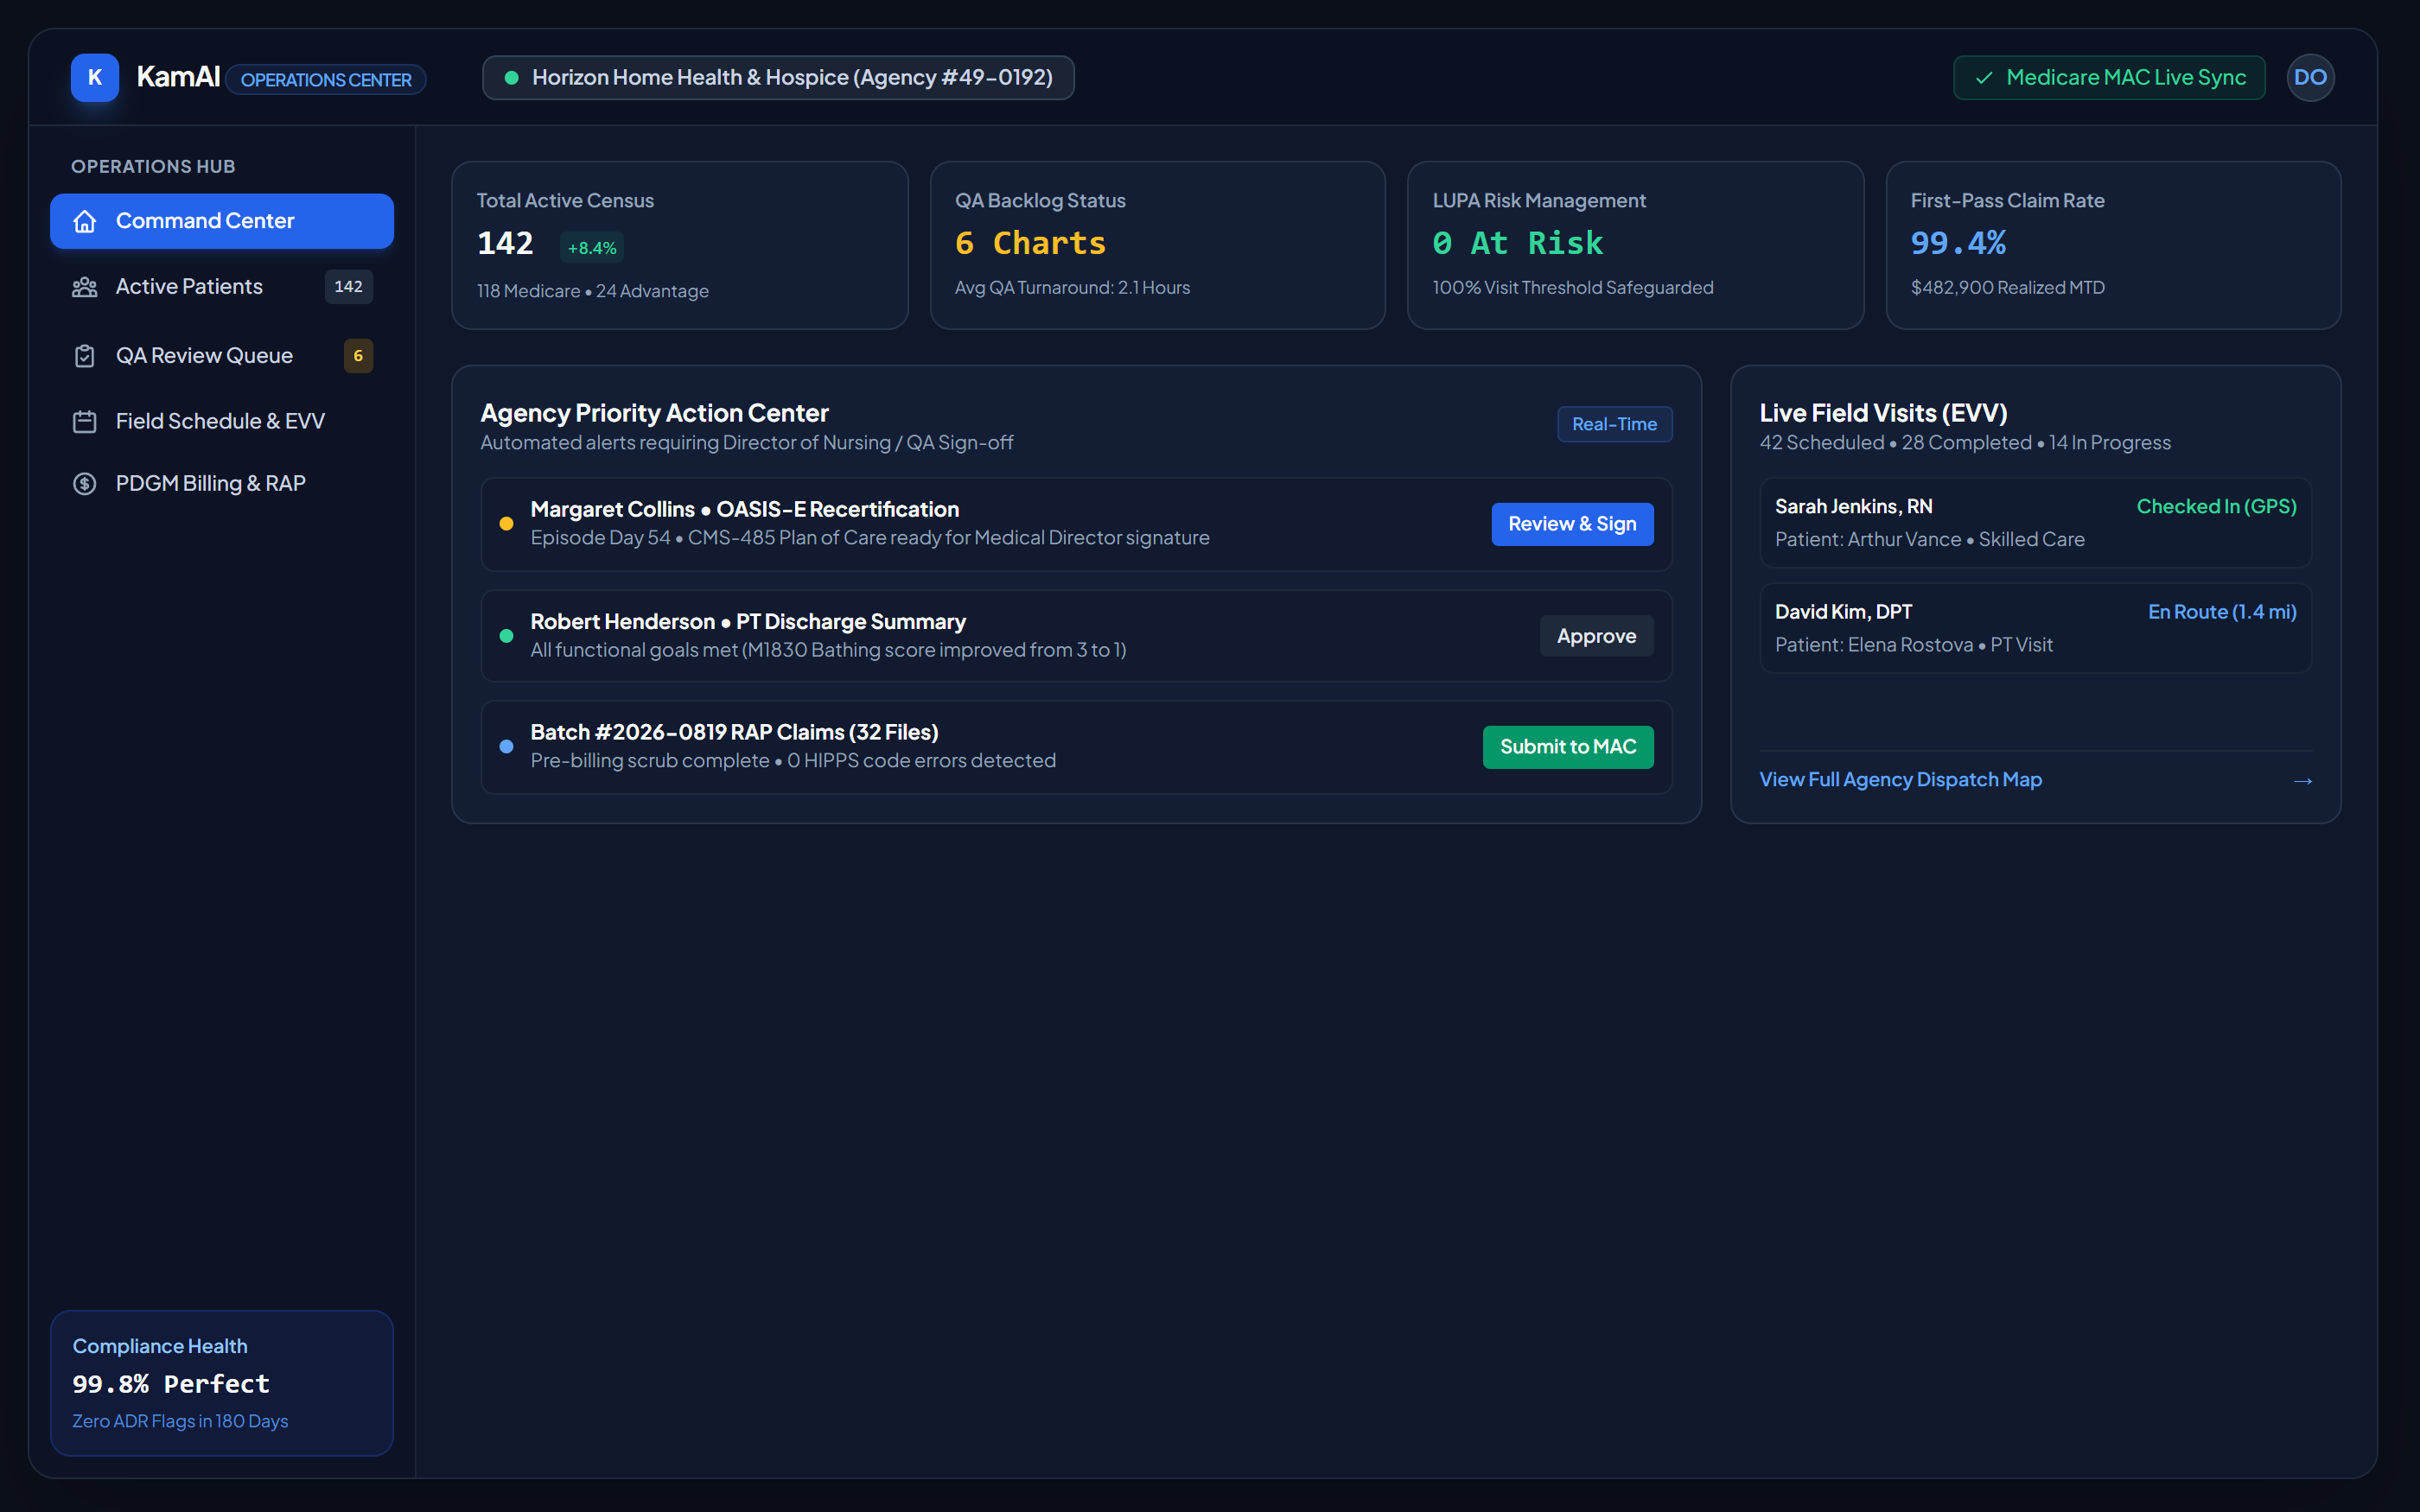Open View Full Agency Dispatch Map link

point(1900,779)
